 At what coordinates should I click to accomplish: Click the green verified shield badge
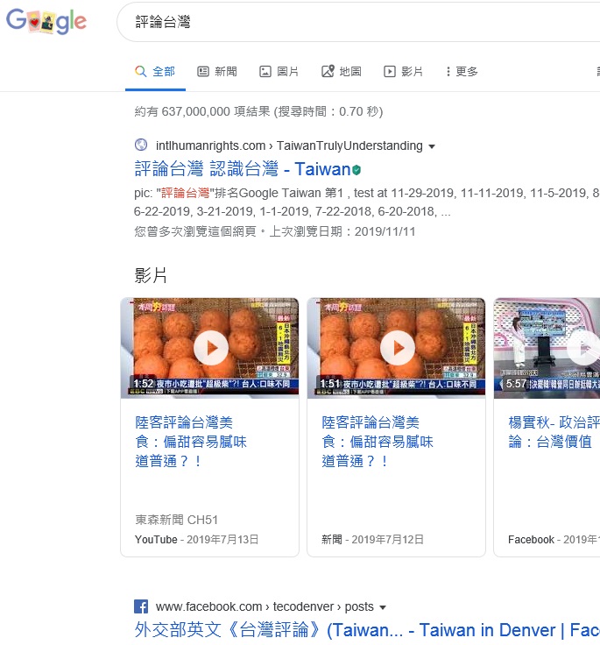pyautogui.click(x=356, y=169)
